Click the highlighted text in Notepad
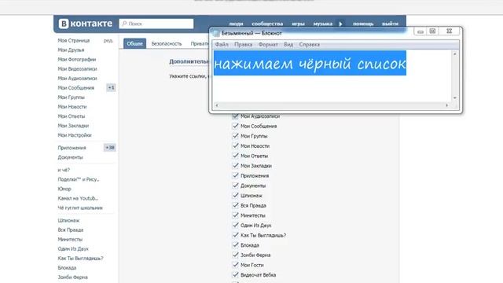The width and height of the screenshot is (503, 283). tap(310, 63)
